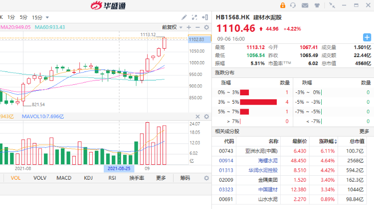
Task: Open the messages envelope icon
Action: [304, 5]
